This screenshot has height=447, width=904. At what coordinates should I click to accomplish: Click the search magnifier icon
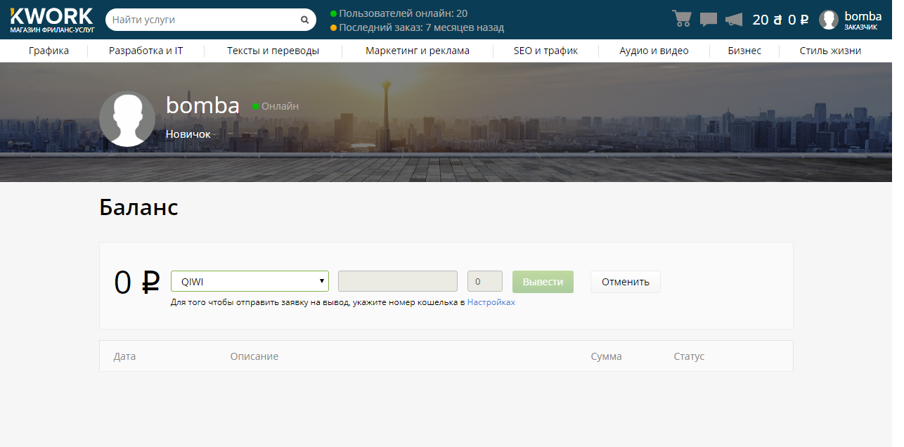pos(304,20)
